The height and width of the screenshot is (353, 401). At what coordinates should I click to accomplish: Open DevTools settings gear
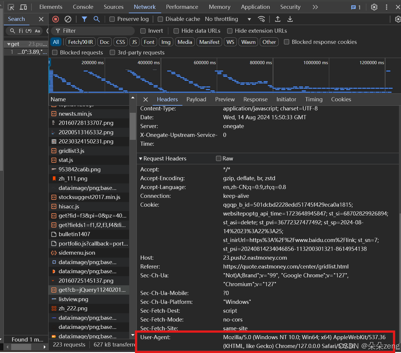pos(374,7)
